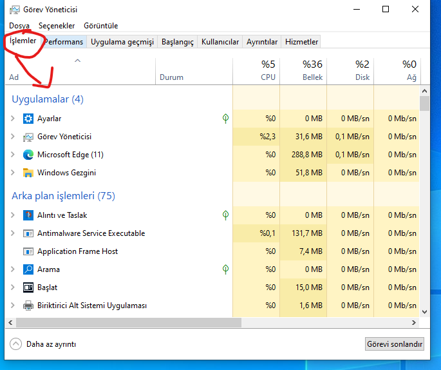Expand the Arama process group
Viewport: 441px width, 370px height.
pos(13,269)
